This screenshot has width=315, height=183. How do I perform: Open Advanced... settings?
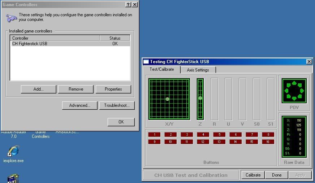pyautogui.click(x=79, y=105)
